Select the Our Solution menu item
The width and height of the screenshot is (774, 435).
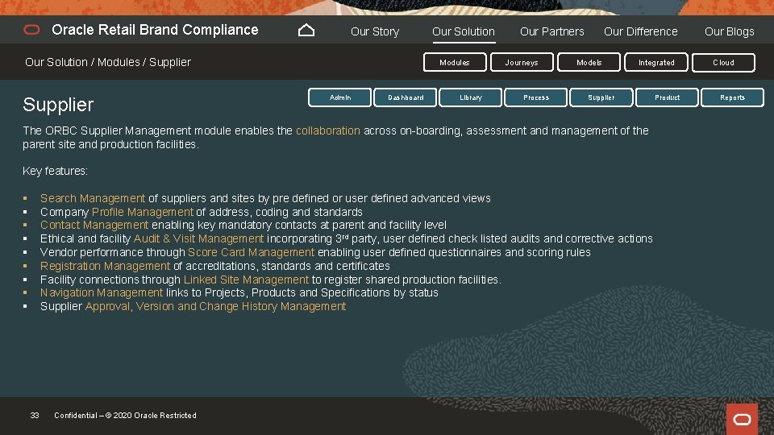pyautogui.click(x=464, y=31)
